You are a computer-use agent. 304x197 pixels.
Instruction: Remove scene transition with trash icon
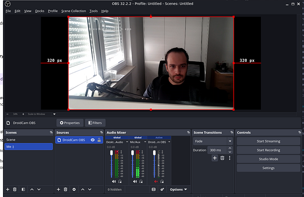point(222,158)
